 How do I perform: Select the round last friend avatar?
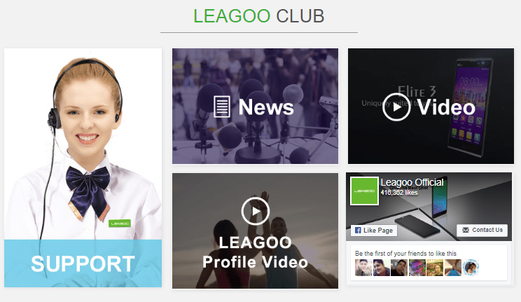[471, 268]
